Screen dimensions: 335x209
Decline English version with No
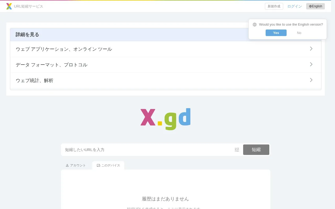(x=299, y=33)
